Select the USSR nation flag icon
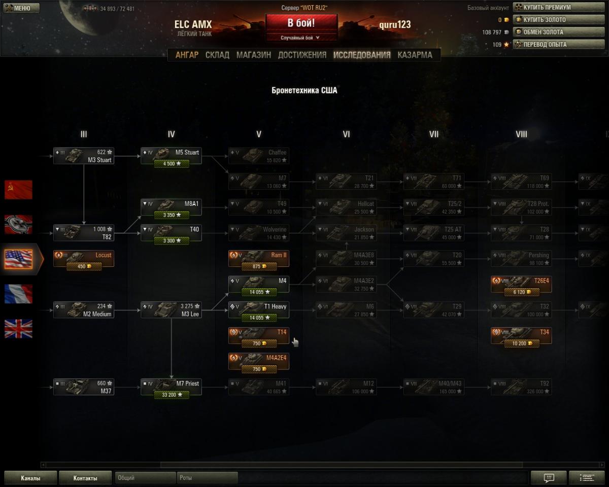Image resolution: width=609 pixels, height=487 pixels. point(18,189)
